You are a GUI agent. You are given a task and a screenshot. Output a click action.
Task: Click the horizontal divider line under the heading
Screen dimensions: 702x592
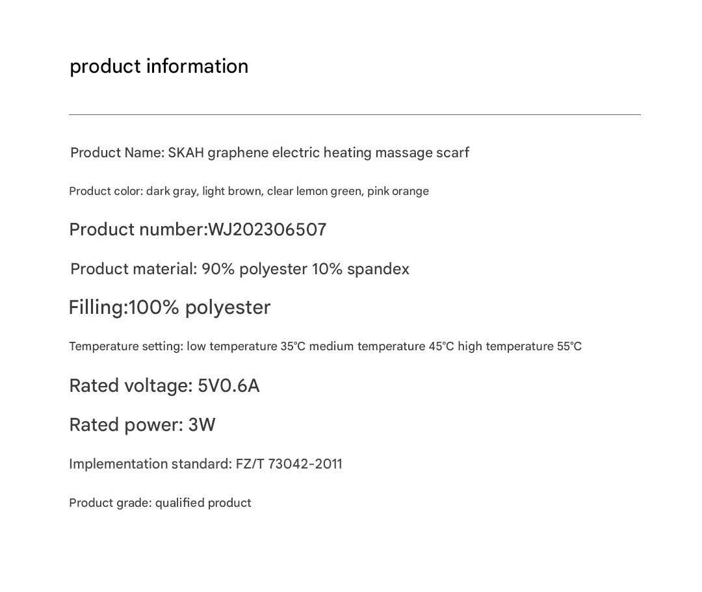(x=354, y=115)
